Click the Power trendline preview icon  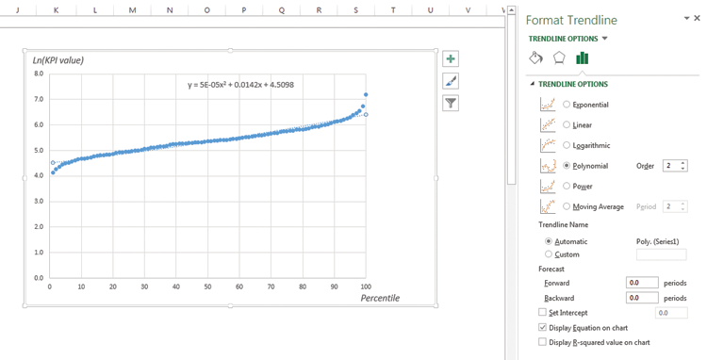tap(548, 186)
